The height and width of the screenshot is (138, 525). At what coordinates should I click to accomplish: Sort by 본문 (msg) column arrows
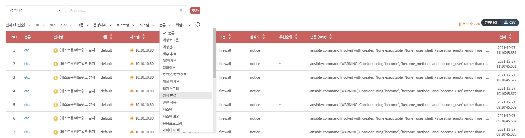[330, 37]
